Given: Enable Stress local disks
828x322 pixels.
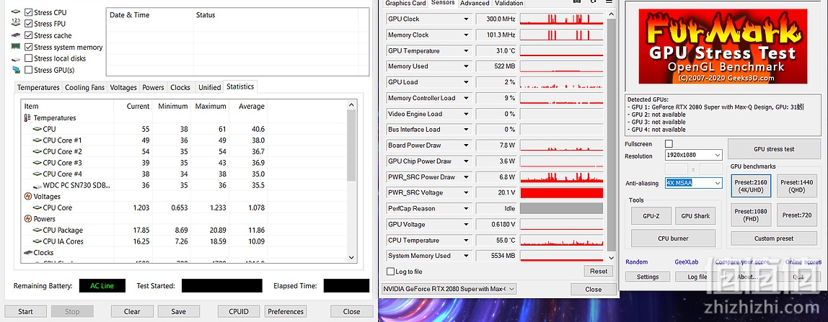Looking at the screenshot, I should coord(29,58).
